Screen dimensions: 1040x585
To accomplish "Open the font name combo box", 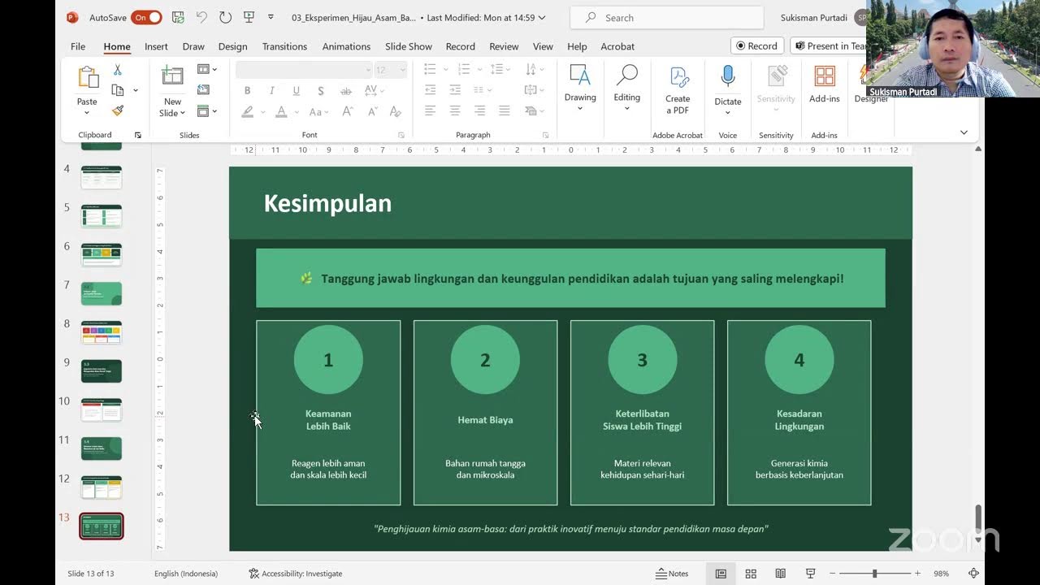I will (x=305, y=70).
